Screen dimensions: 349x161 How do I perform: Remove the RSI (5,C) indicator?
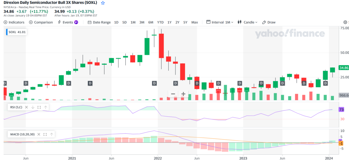point(26,107)
